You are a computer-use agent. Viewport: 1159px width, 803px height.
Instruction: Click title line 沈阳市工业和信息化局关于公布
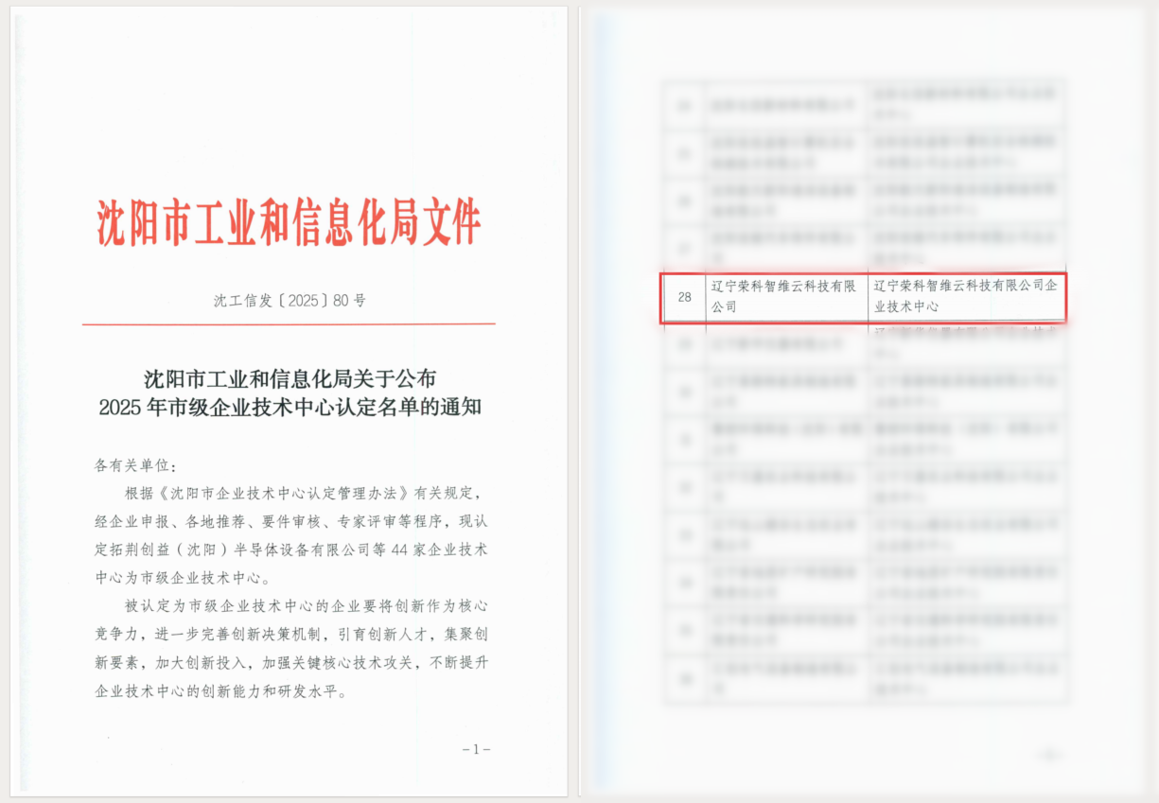(x=290, y=380)
